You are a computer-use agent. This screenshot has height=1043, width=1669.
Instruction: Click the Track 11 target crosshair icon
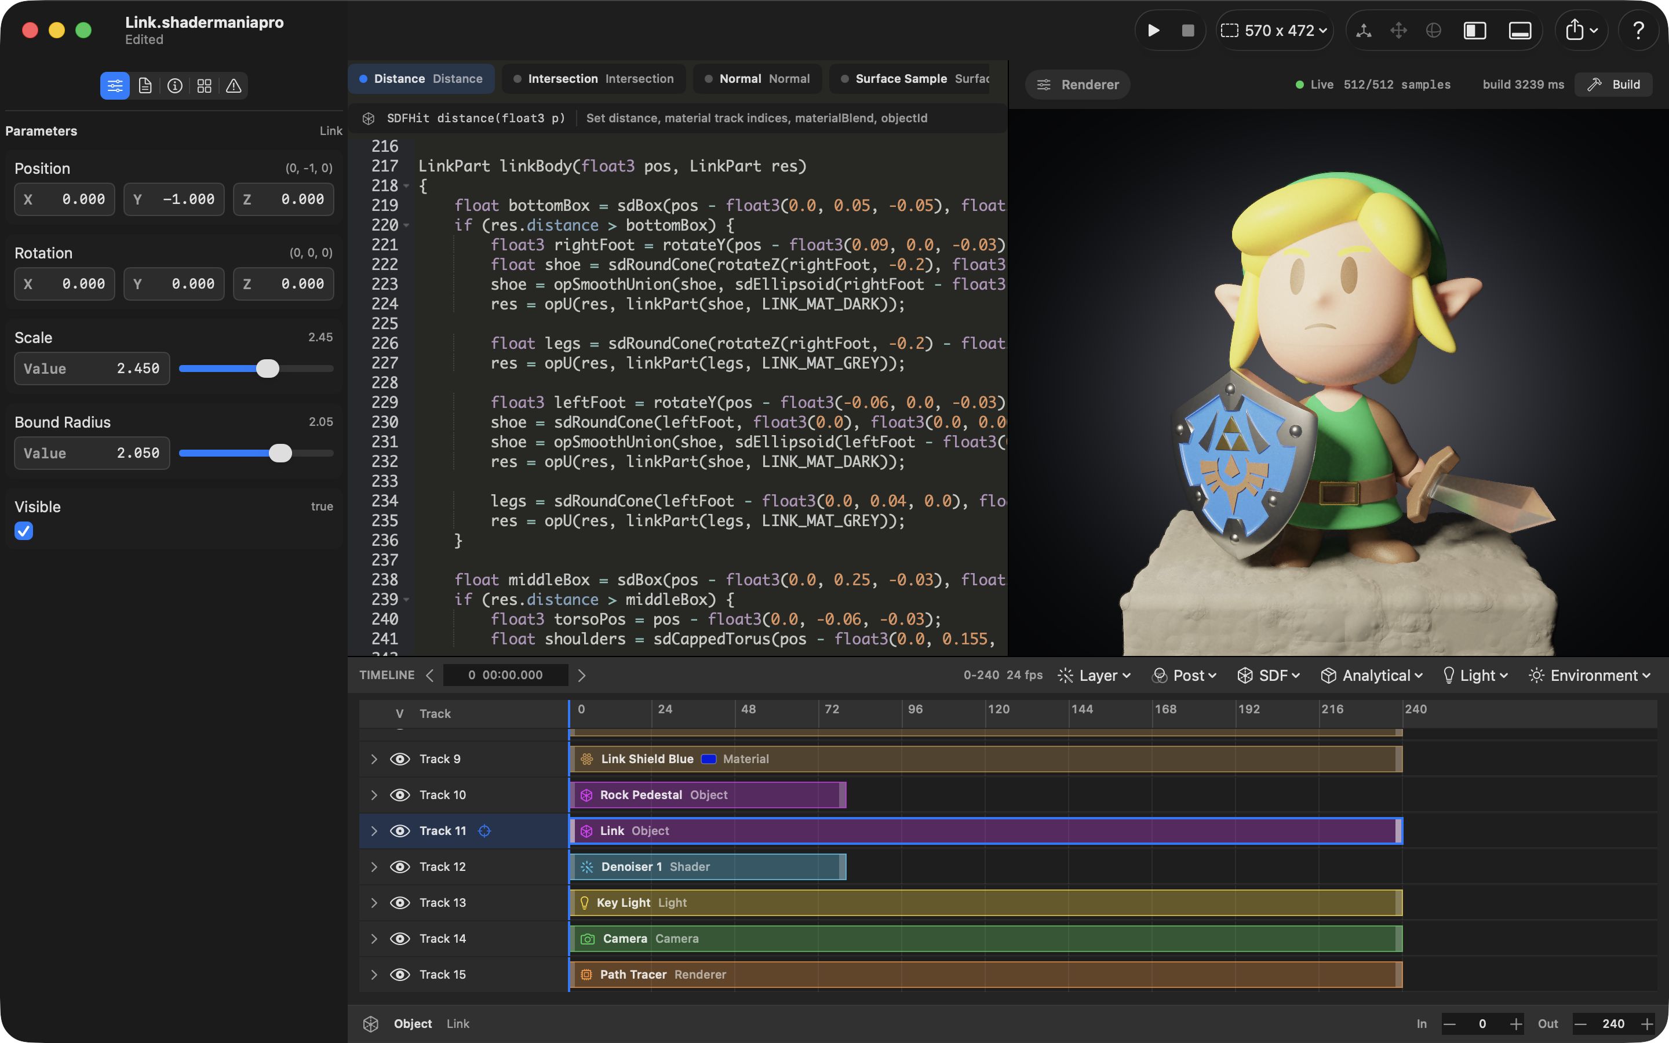pos(484,830)
